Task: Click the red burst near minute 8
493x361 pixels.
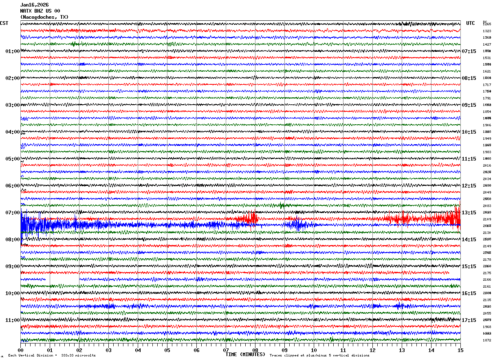Action: click(247, 218)
